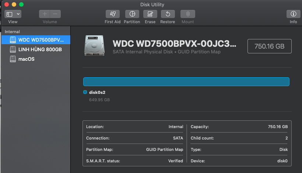Minimize the window with yellow button

click(14, 4)
